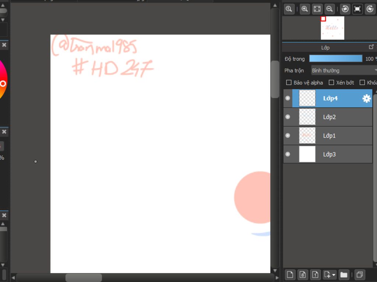Add a new color layer
Viewport: 377px width, 282px height.
tap(290, 274)
